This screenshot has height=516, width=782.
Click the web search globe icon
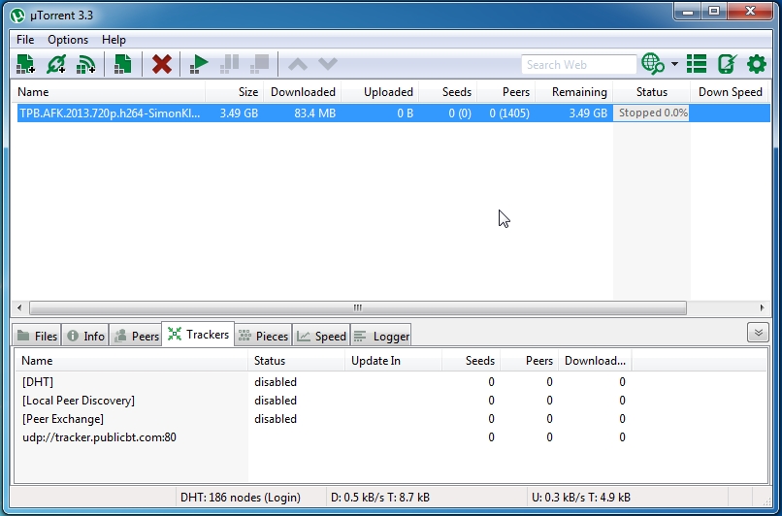(653, 64)
